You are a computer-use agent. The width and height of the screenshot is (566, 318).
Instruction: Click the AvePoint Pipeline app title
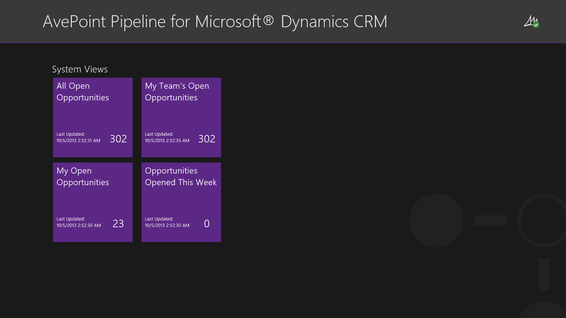215,22
